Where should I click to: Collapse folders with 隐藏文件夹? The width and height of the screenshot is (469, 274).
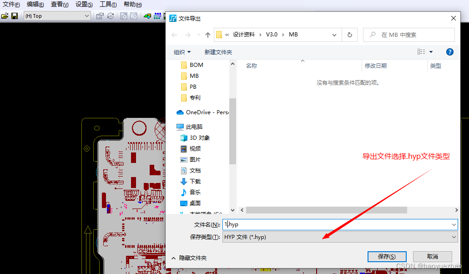189,258
